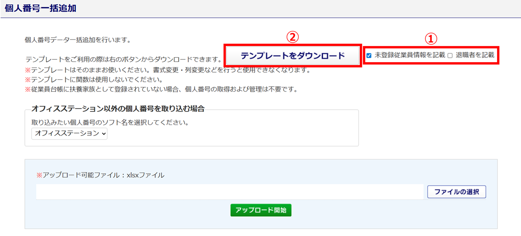
Task: Uncheck 未登録従業員情報を記載 checkbox
Action: point(369,55)
